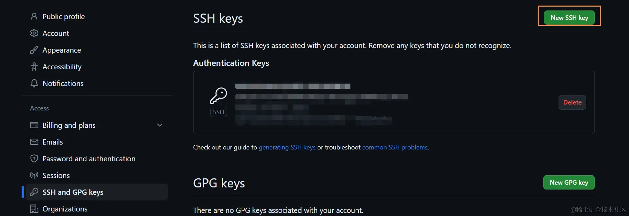Open the generating SSH keys guide
Viewport: 629px width, 216px height.
pyautogui.click(x=287, y=147)
